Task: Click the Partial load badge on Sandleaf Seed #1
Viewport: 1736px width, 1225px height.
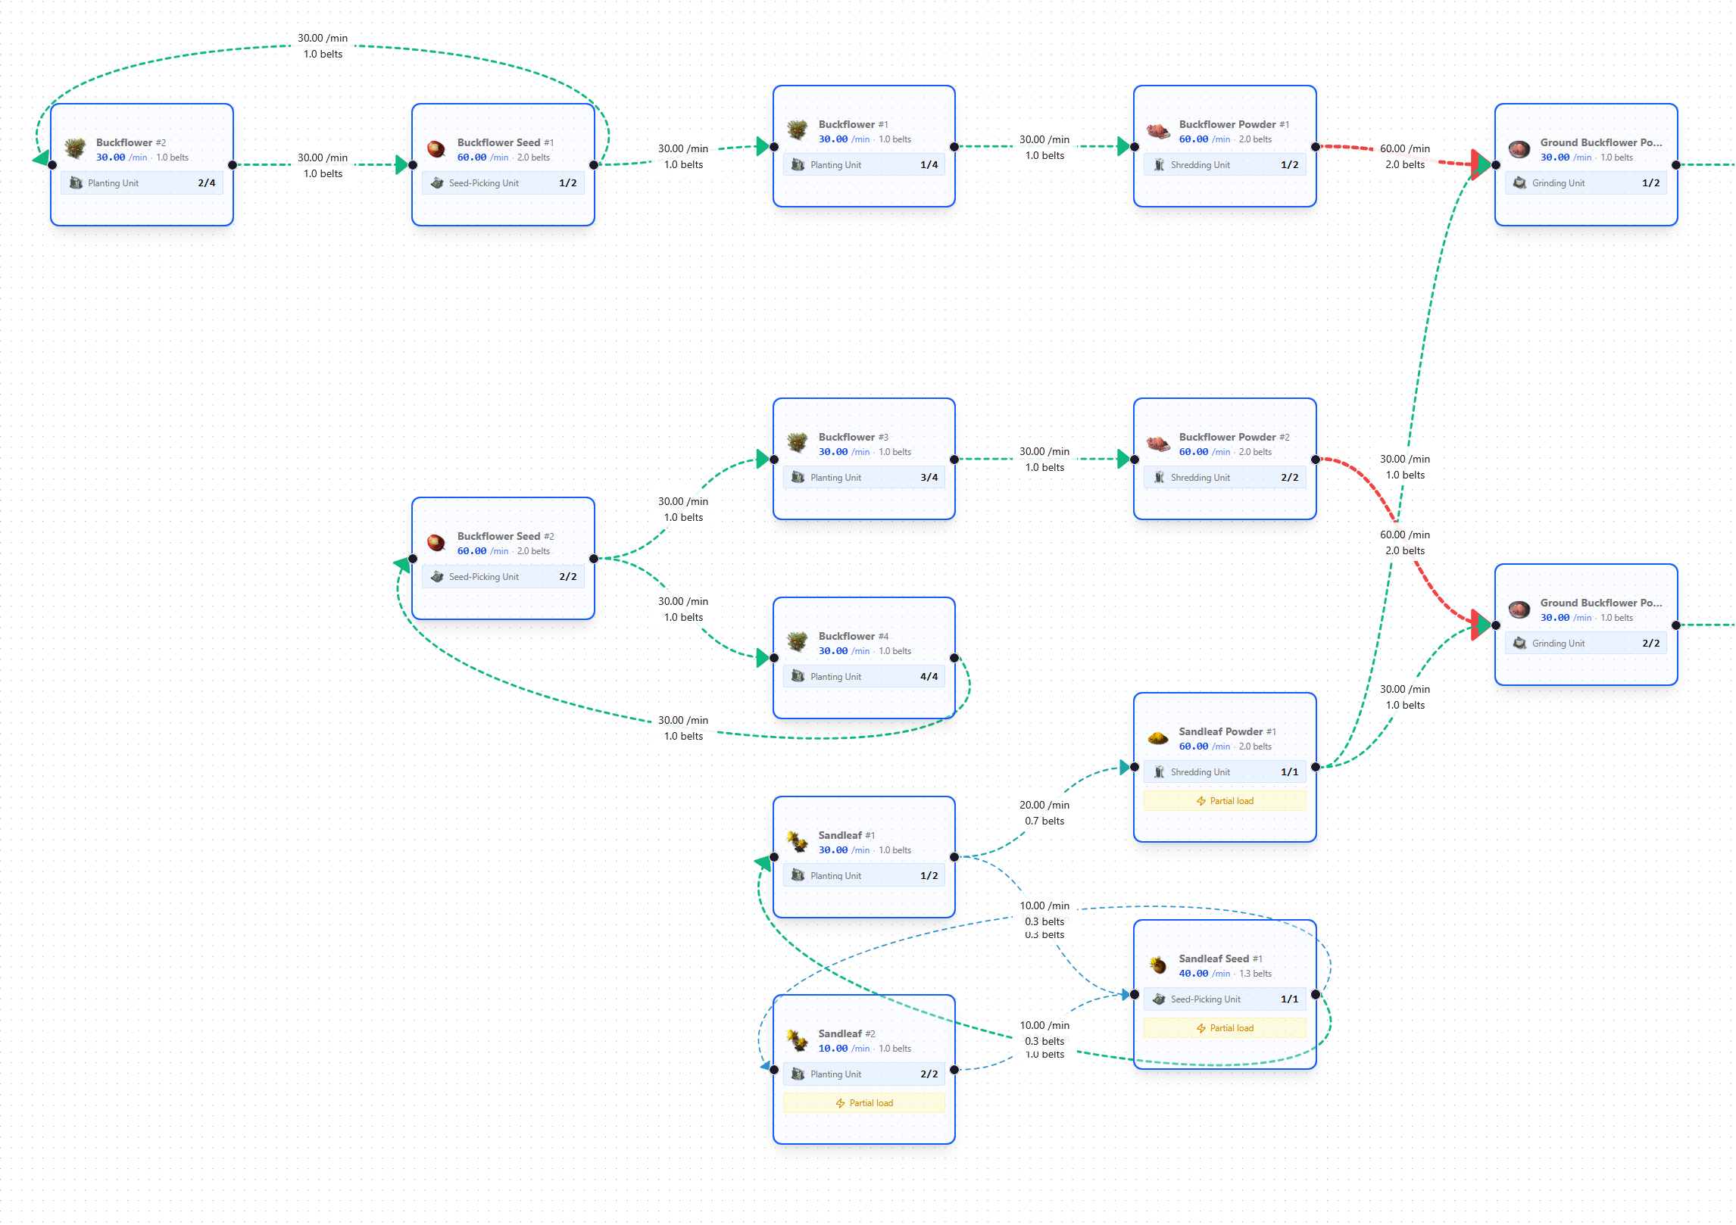Action: tap(1224, 1028)
